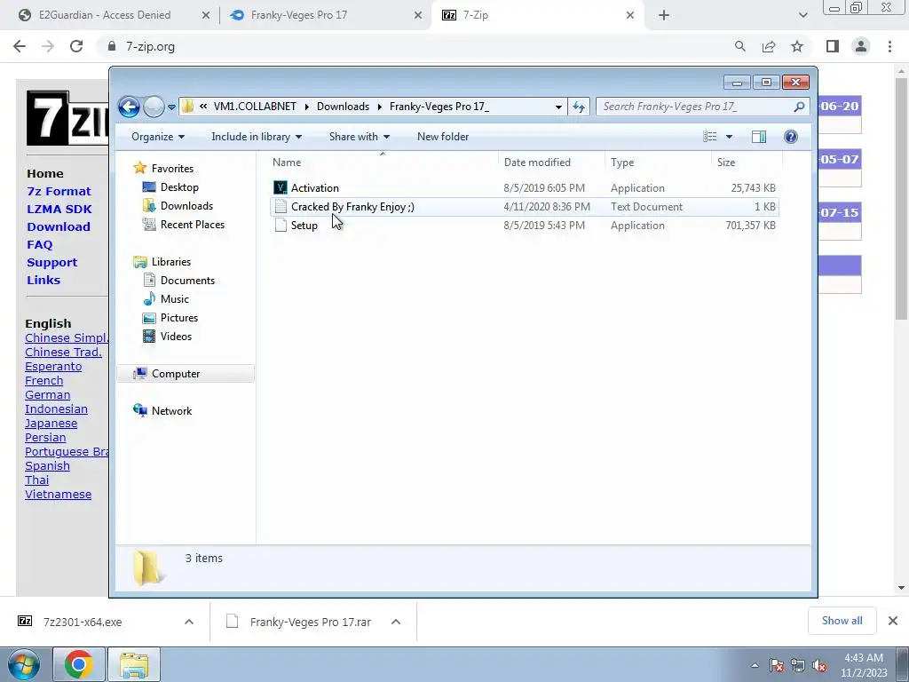Click the VM1.COLLABNET breadcrumb segment
The width and height of the screenshot is (909, 682).
coord(255,107)
